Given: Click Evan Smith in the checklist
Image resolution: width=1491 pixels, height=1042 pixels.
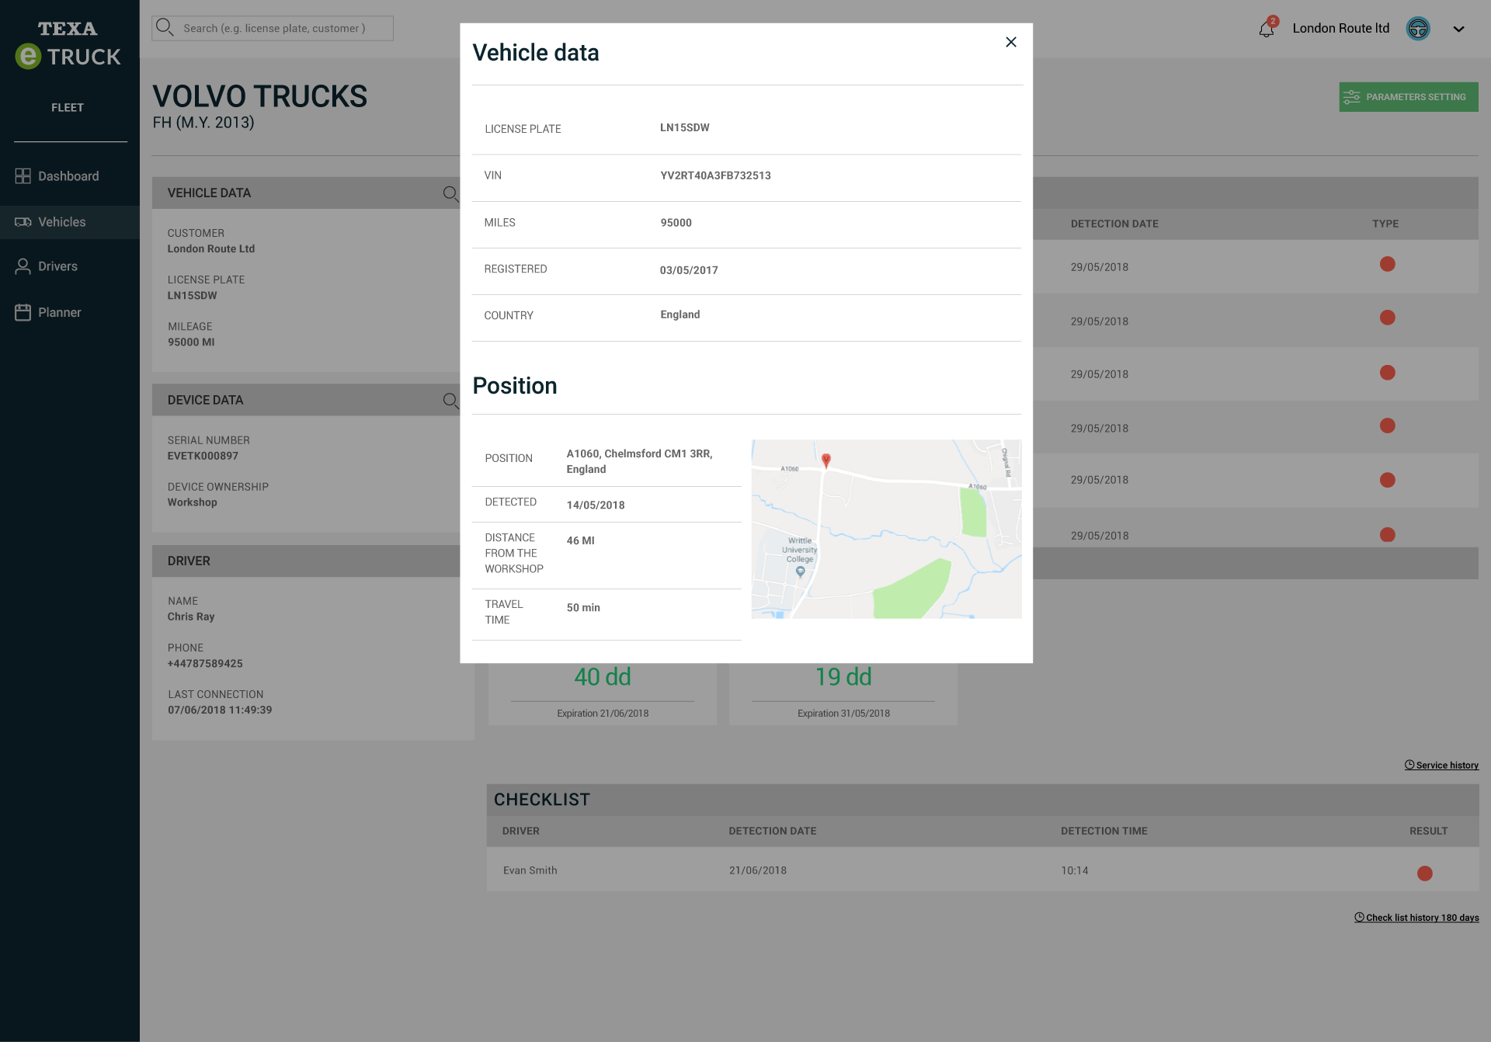Looking at the screenshot, I should [x=530, y=870].
